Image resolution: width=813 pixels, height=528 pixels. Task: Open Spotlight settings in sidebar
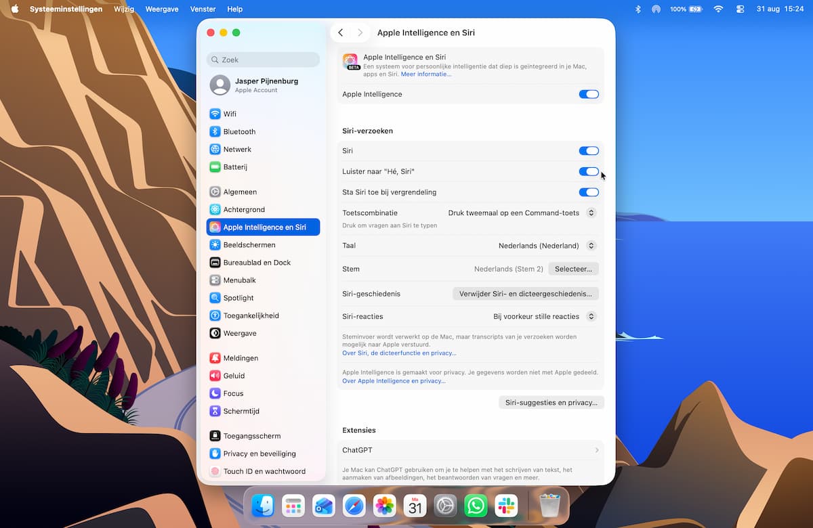(x=263, y=298)
